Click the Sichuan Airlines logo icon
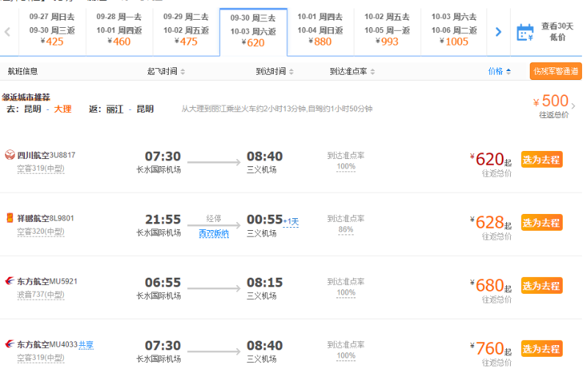 [x=10, y=155]
